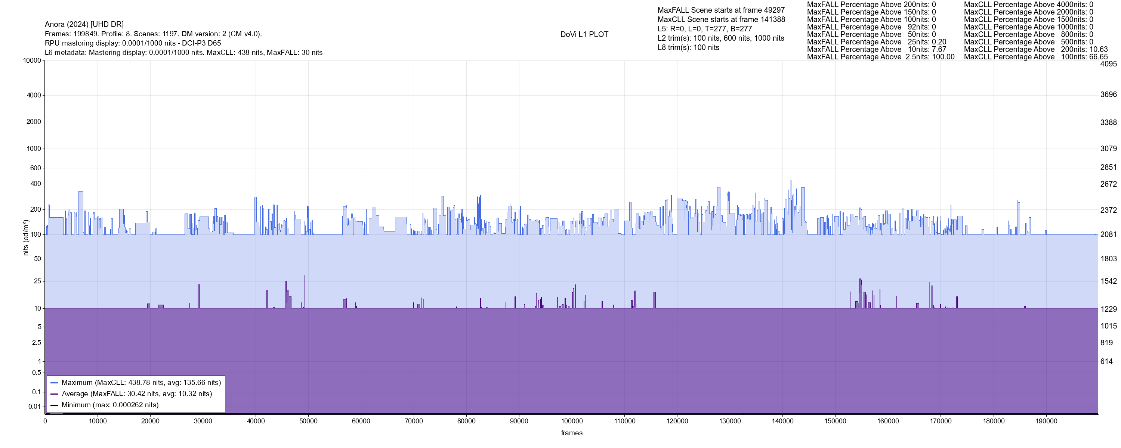Click the 150000 tick on frames axis
The image size is (1121, 448).
tap(835, 421)
